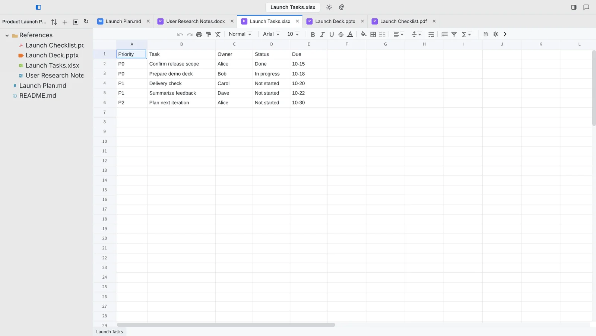Switch to User Research Notes.docx tab
Screen dimensions: 596x336
pos(196,21)
